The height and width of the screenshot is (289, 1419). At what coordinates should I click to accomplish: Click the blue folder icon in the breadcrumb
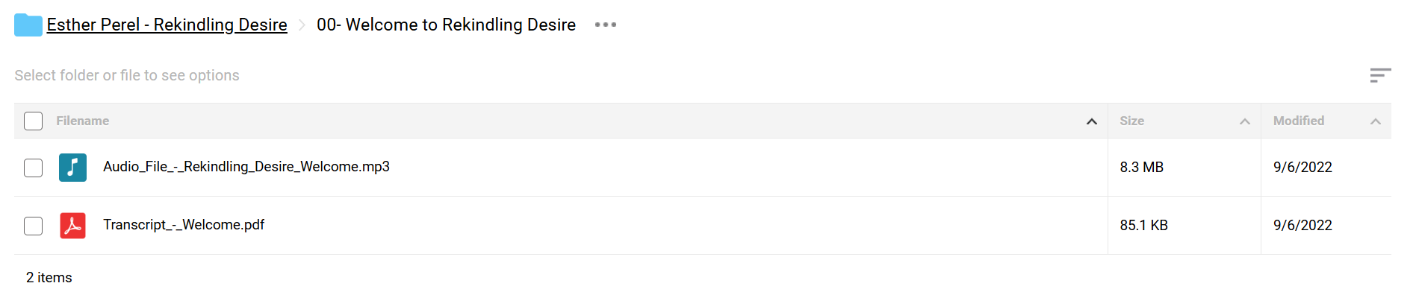coord(28,25)
